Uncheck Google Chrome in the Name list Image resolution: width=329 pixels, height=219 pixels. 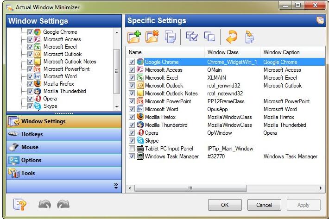click(132, 62)
